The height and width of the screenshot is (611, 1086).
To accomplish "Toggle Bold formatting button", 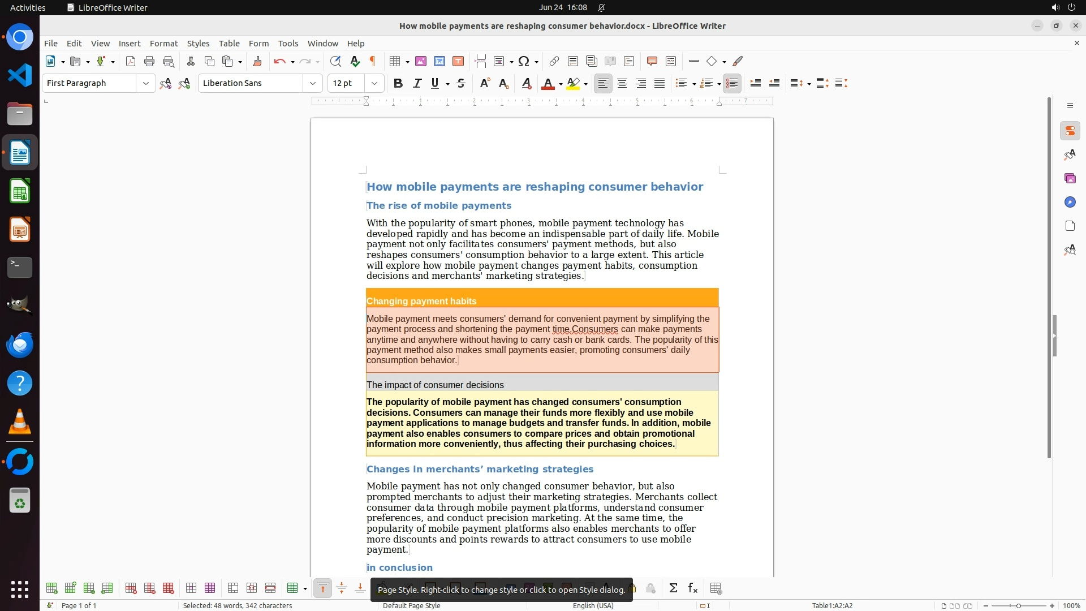I will pyautogui.click(x=398, y=83).
